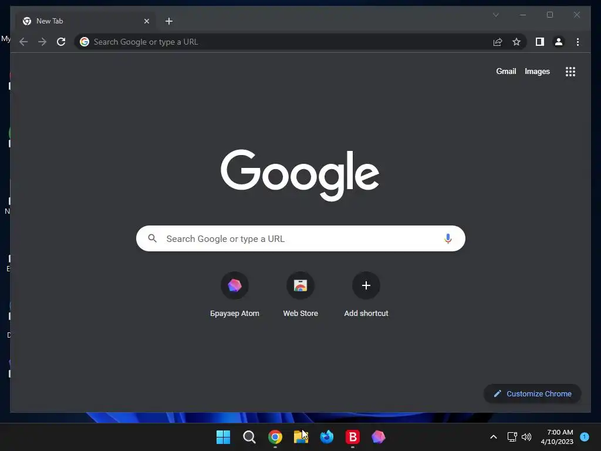Screen dimensions: 601x451
Task: Start voice search with the microphone
Action: click(448, 238)
